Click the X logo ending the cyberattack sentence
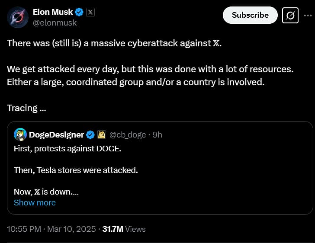 point(217,44)
